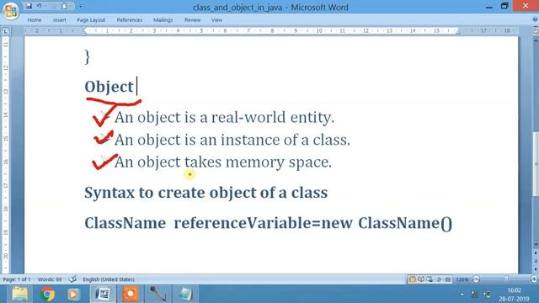Undo the last action
539x303 pixels.
click(x=39, y=6)
